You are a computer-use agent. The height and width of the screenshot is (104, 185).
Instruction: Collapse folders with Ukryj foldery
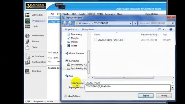72,96
